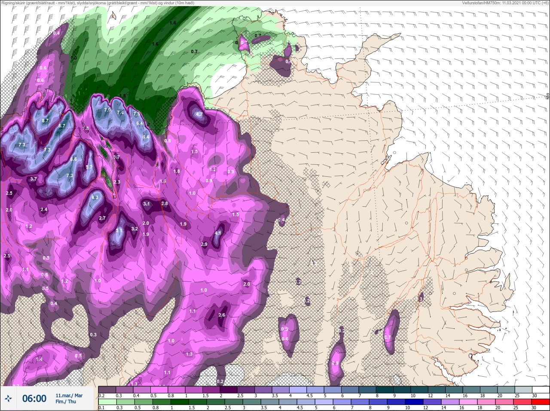Click the '11.mar./ Mar' date label
The image size is (550, 411).
[69, 396]
